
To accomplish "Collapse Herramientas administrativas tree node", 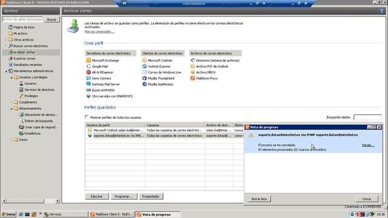I will [x=6, y=71].
